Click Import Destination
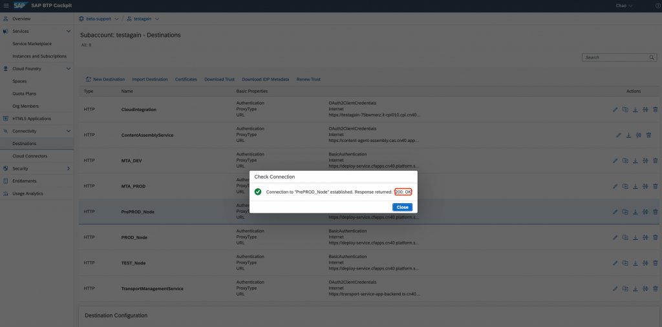 (x=150, y=79)
